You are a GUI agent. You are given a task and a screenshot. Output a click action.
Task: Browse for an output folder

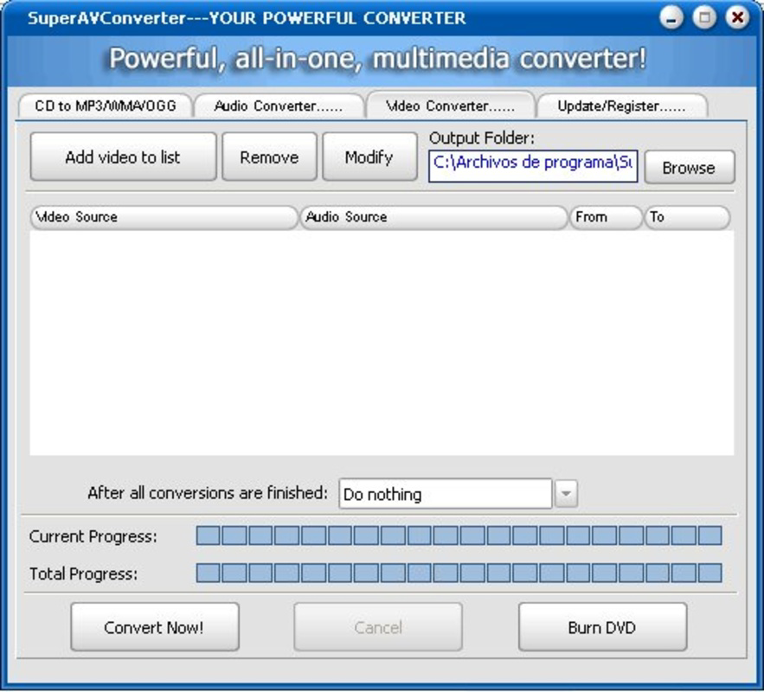tap(690, 167)
